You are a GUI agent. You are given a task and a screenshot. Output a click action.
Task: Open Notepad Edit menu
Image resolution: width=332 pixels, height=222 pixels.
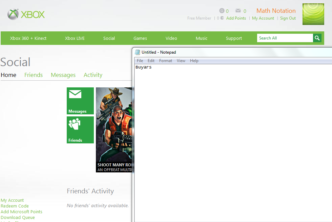(x=151, y=61)
